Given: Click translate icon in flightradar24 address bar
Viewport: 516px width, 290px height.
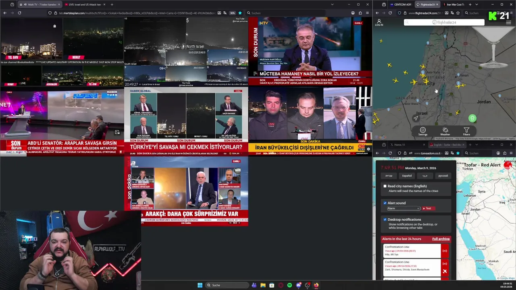Looking at the screenshot, I should coord(452,13).
